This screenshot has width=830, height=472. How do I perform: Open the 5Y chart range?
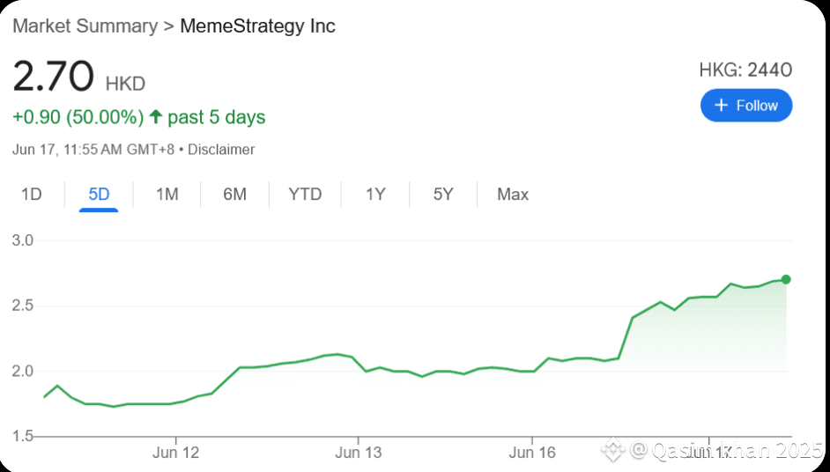[443, 195]
